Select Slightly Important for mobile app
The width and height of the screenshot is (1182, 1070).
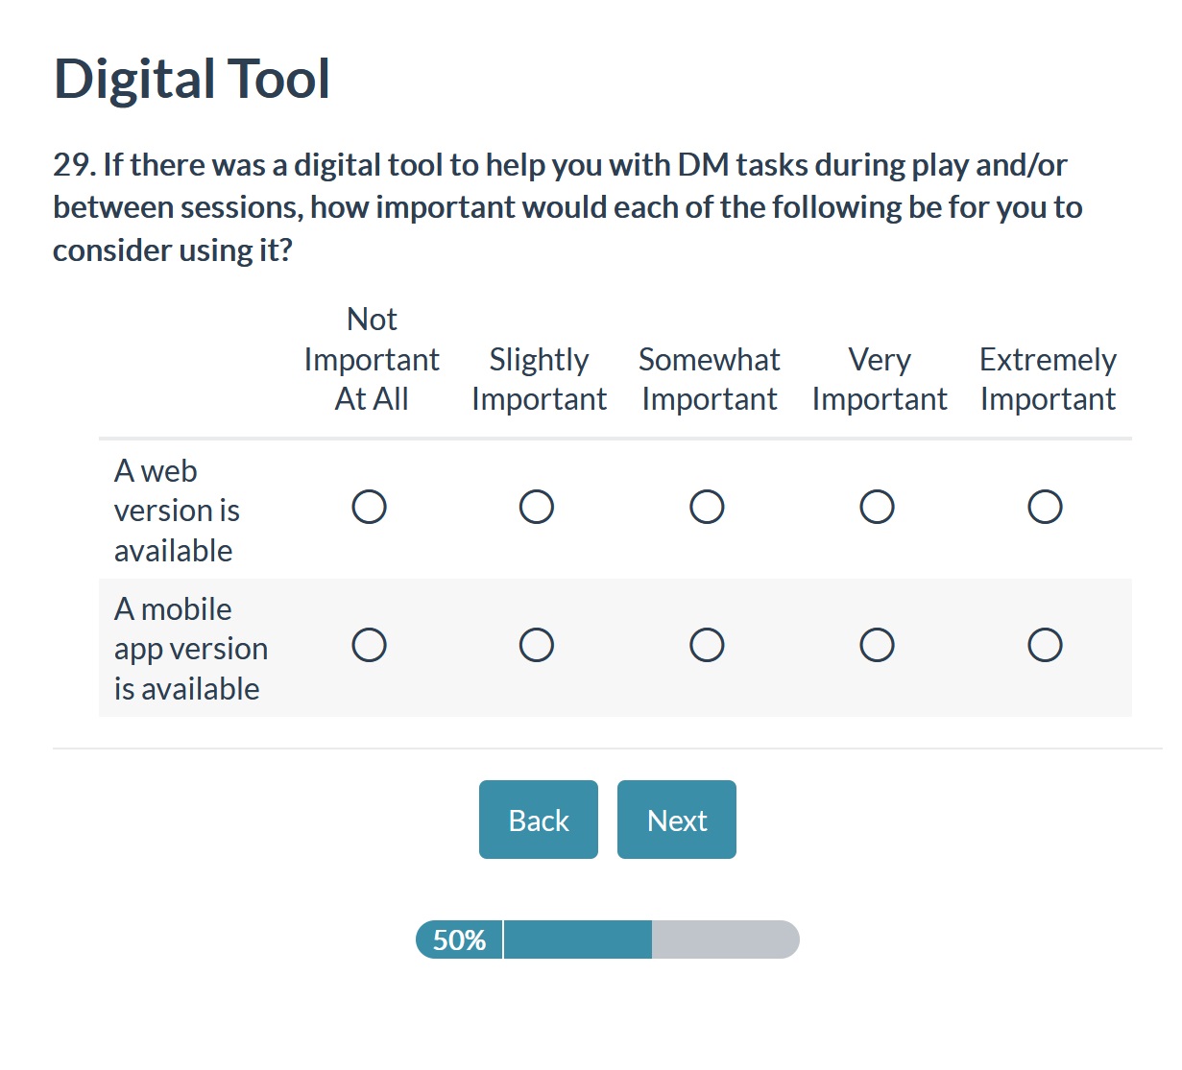coord(537,645)
